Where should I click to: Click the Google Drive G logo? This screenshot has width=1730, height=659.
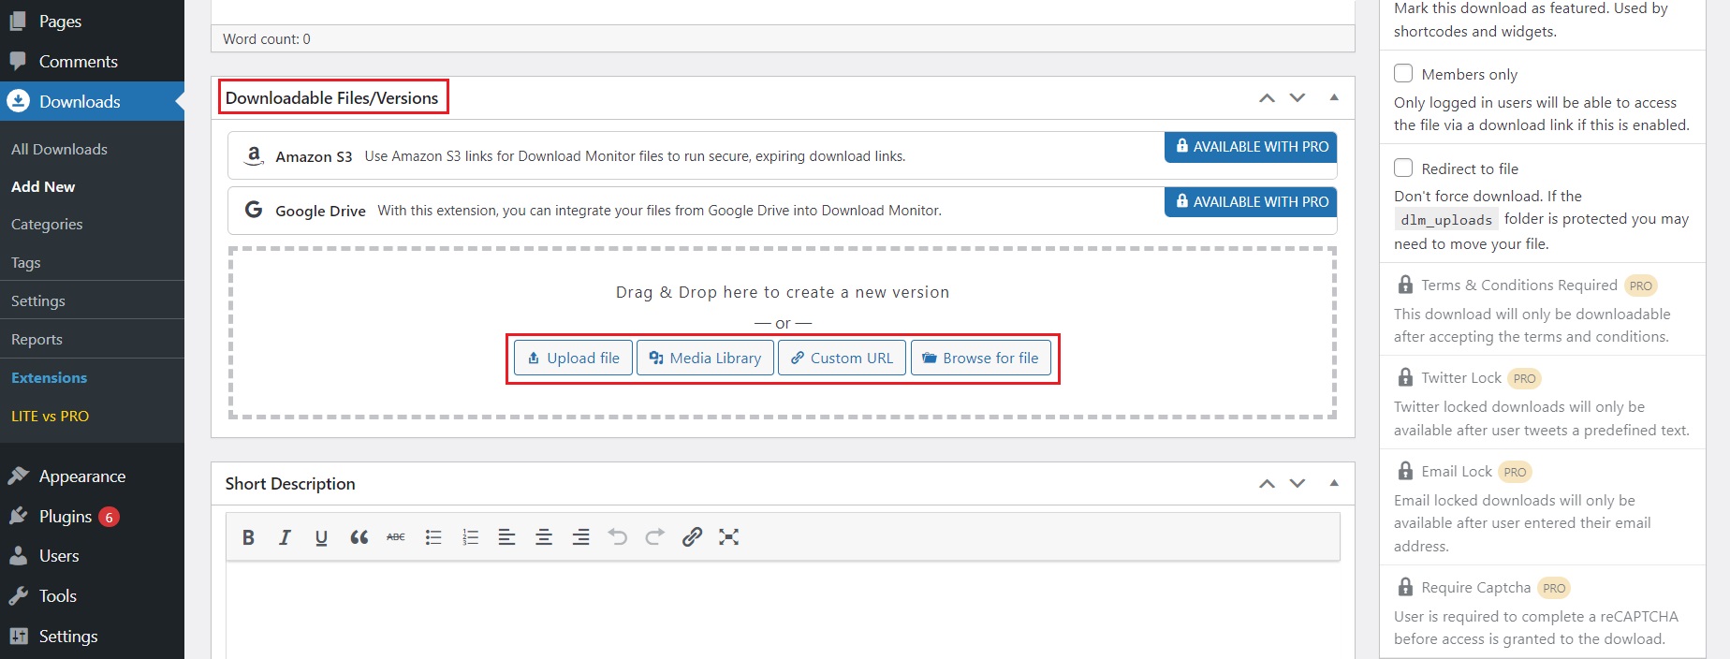[254, 210]
